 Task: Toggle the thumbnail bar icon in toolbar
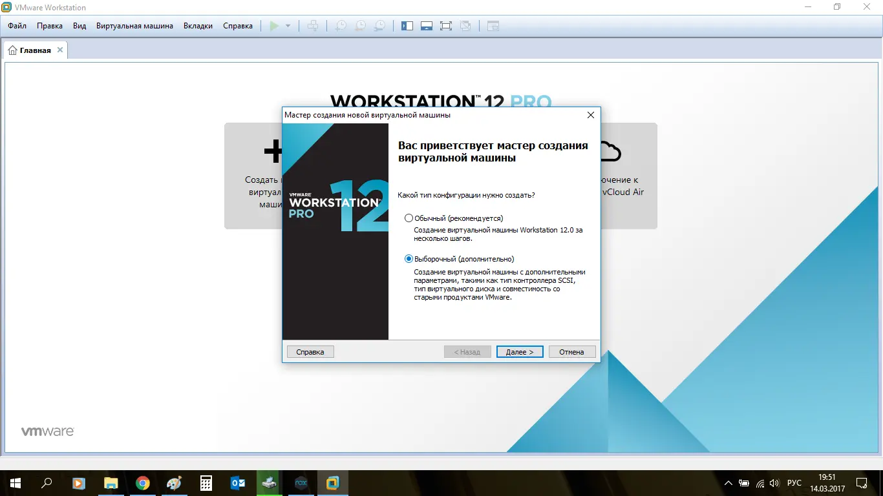pyautogui.click(x=426, y=26)
